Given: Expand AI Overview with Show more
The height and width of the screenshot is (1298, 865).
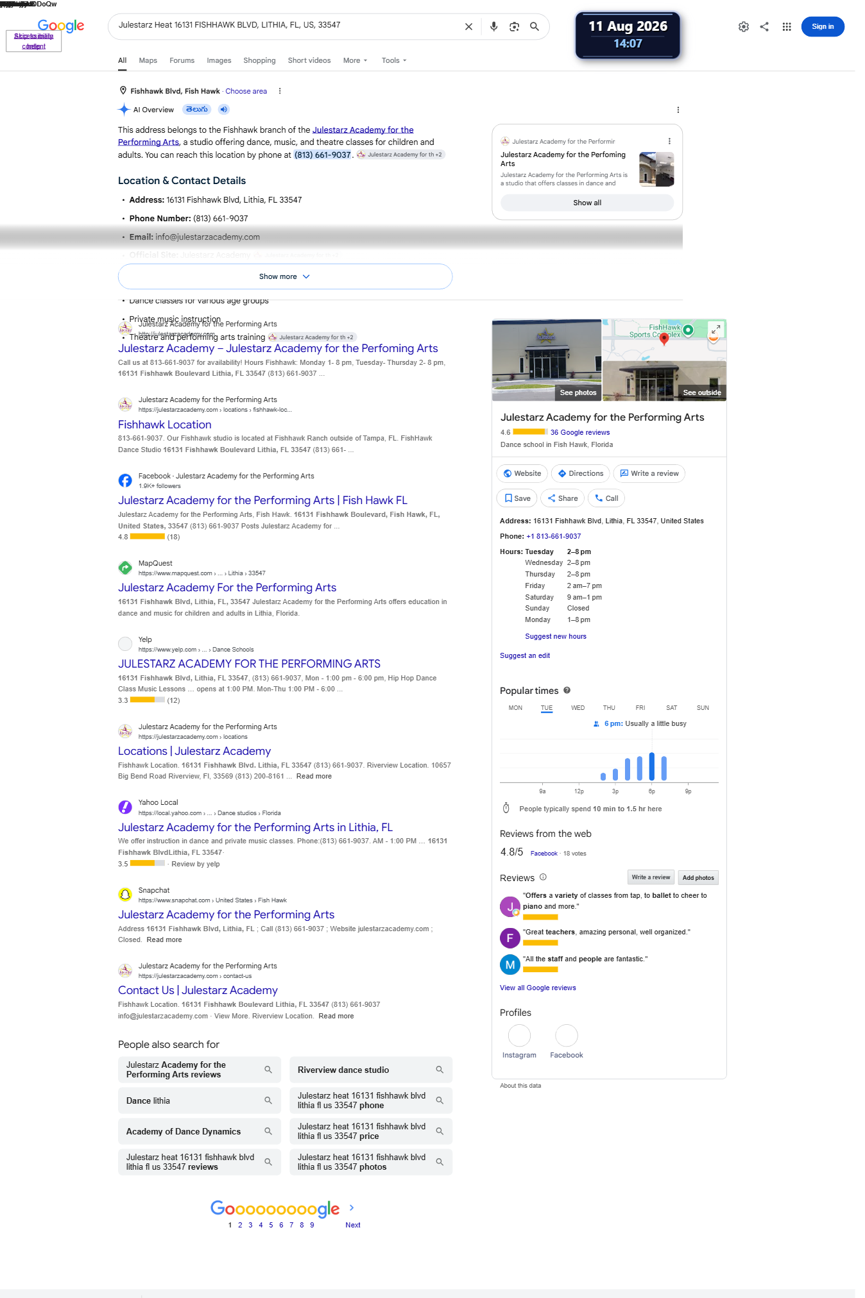Looking at the screenshot, I should pyautogui.click(x=285, y=276).
